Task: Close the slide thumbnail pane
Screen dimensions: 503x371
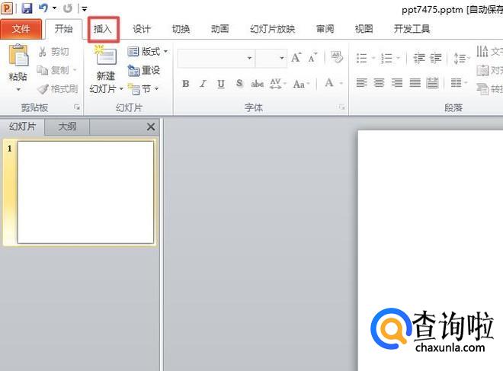Action: tap(151, 126)
